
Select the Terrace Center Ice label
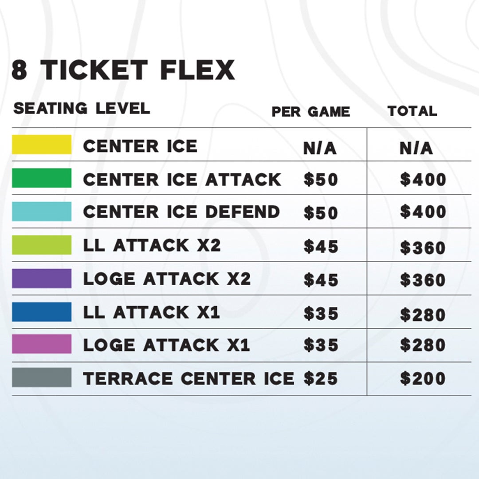tap(188, 378)
